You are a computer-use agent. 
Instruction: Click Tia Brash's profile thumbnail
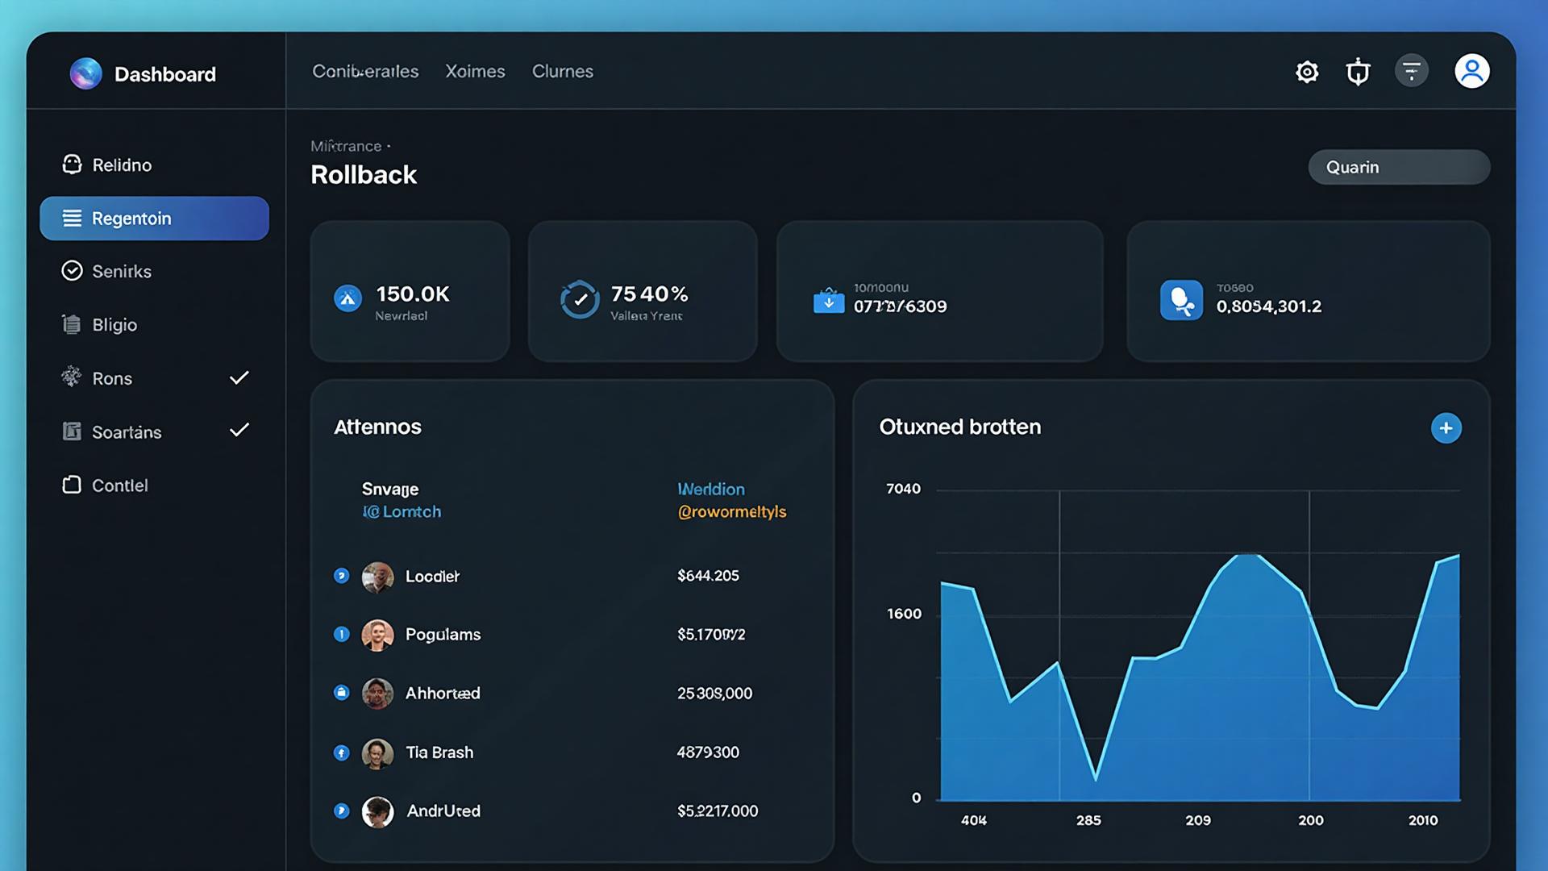tap(377, 752)
